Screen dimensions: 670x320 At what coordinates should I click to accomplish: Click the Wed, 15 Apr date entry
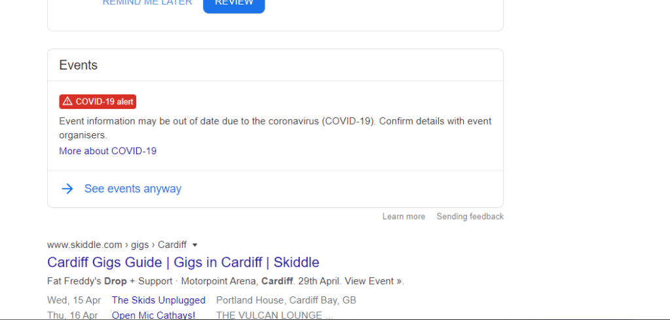tap(74, 300)
